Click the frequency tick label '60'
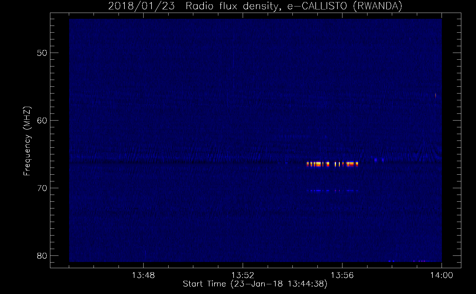This screenshot has height=294, width=476. coord(42,121)
